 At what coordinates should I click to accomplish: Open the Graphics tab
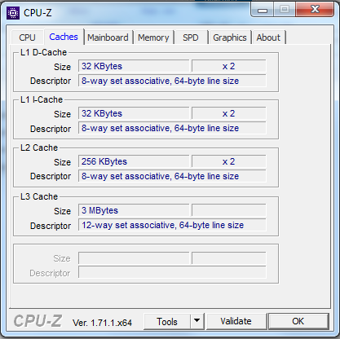230,37
